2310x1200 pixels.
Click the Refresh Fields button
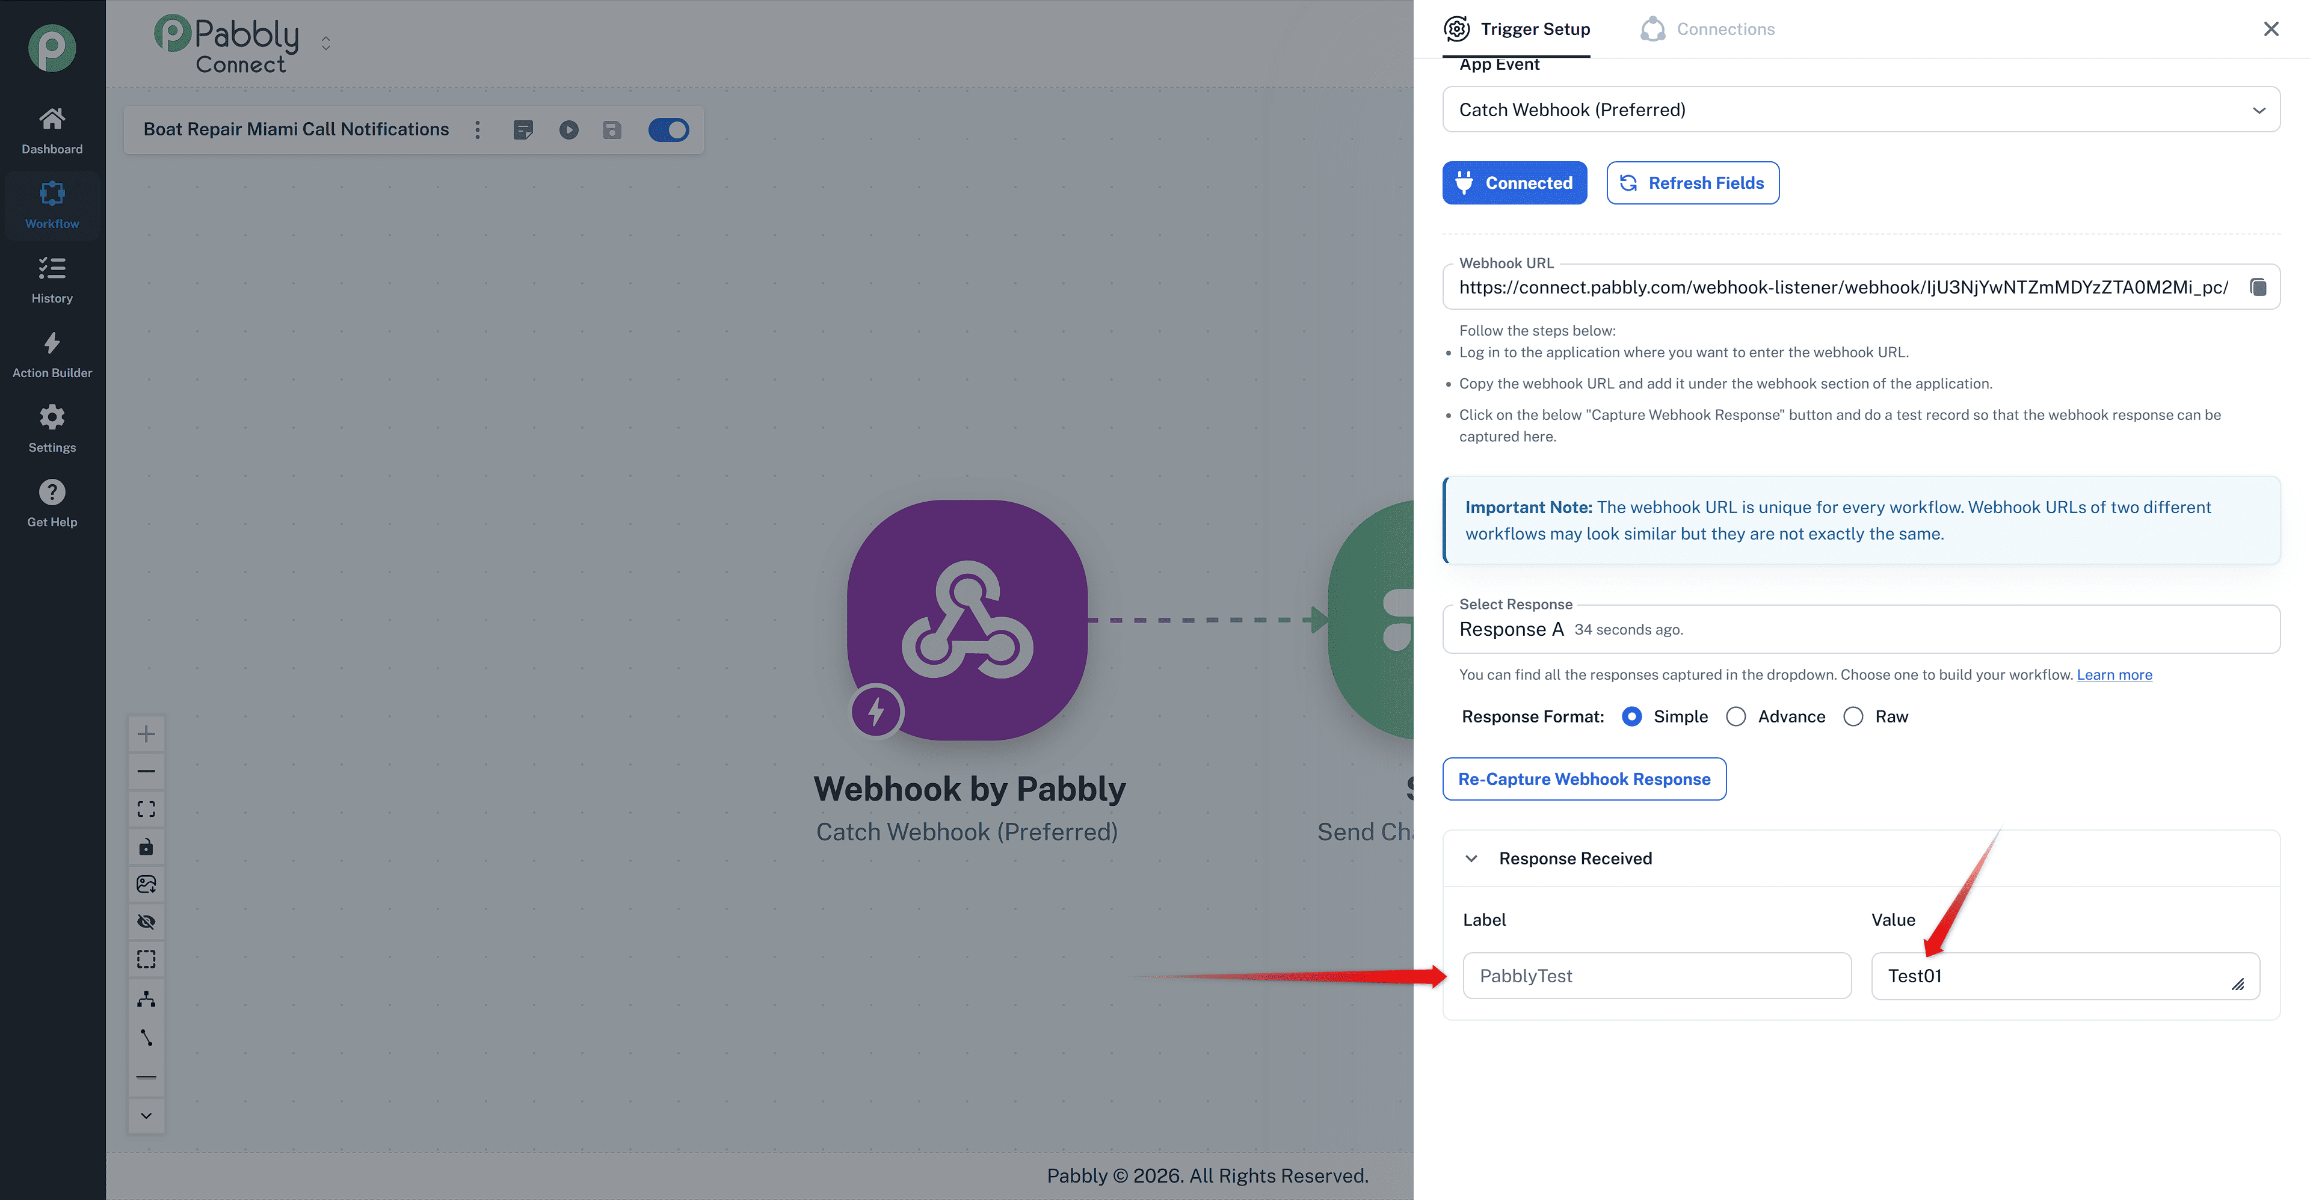click(1693, 183)
